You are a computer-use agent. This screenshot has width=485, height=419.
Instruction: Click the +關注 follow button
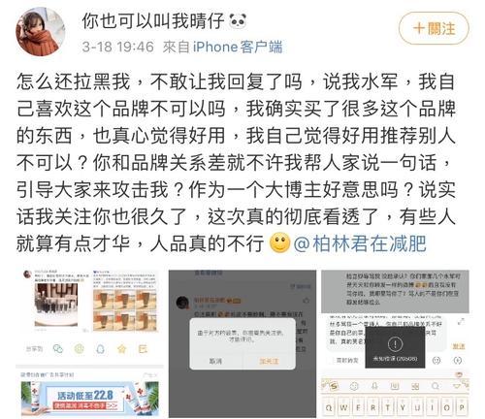[434, 29]
